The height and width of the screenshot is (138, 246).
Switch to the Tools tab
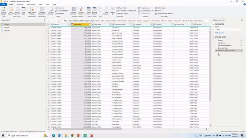pyautogui.click(x=47, y=5)
